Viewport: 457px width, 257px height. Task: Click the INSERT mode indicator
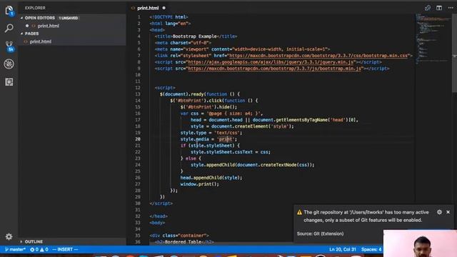point(65,249)
